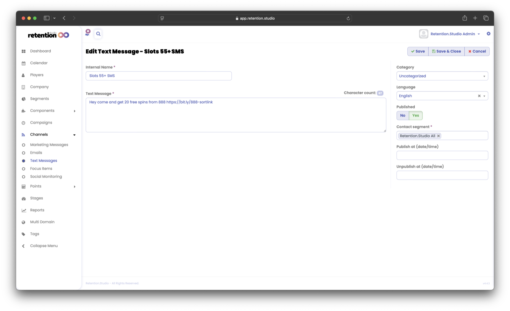Click the page reader icon in address bar
The height and width of the screenshot is (311, 510).
tap(162, 18)
